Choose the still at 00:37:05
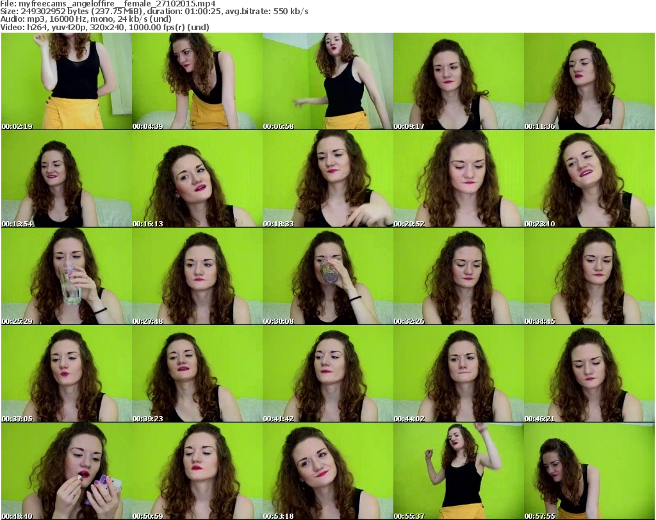The image size is (656, 520). tap(67, 374)
